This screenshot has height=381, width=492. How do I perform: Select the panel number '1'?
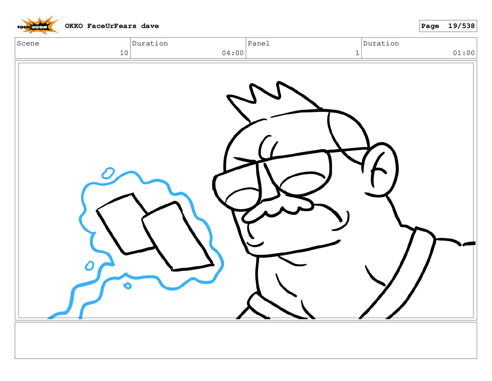(x=357, y=53)
